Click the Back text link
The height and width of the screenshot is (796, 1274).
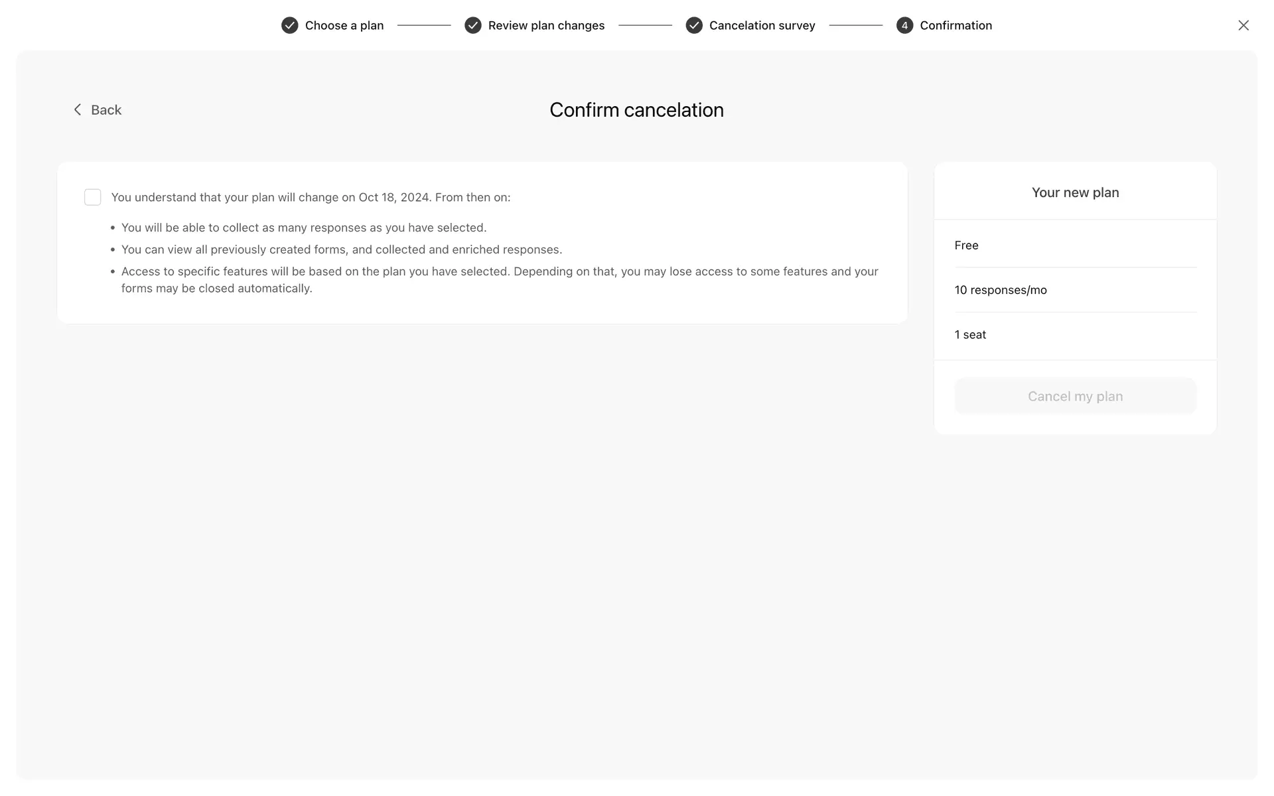(x=106, y=110)
